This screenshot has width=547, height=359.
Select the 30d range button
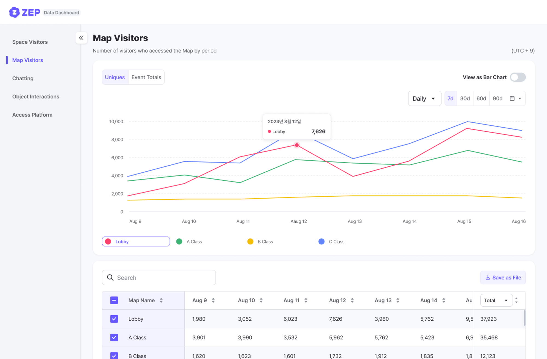pos(465,98)
